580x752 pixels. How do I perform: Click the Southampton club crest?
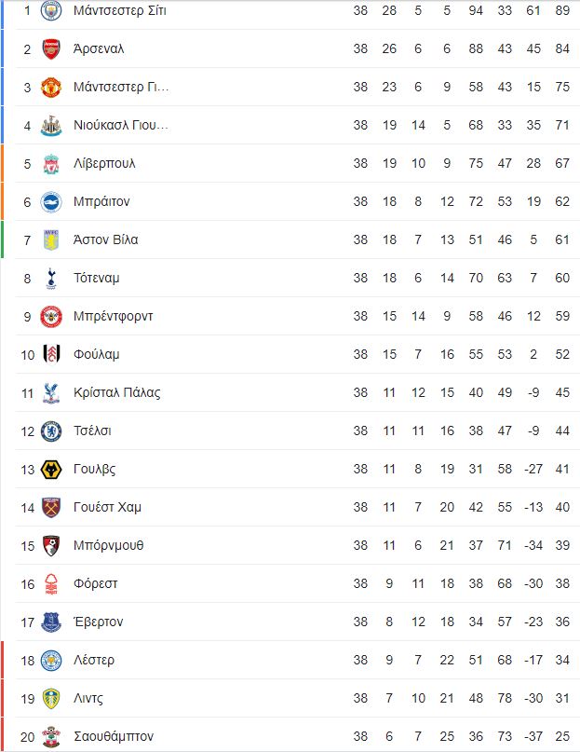[51, 737]
